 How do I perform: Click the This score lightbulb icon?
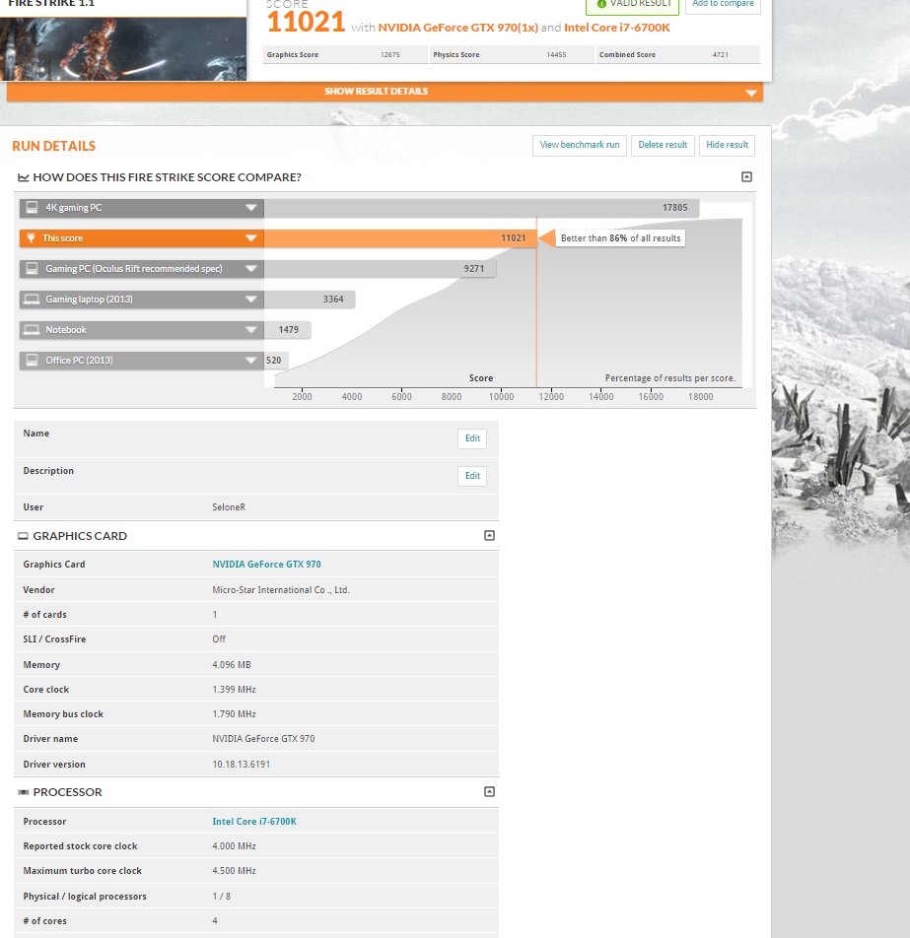[x=32, y=238]
